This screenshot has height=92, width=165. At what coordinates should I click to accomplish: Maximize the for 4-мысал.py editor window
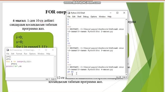click(46, 50)
